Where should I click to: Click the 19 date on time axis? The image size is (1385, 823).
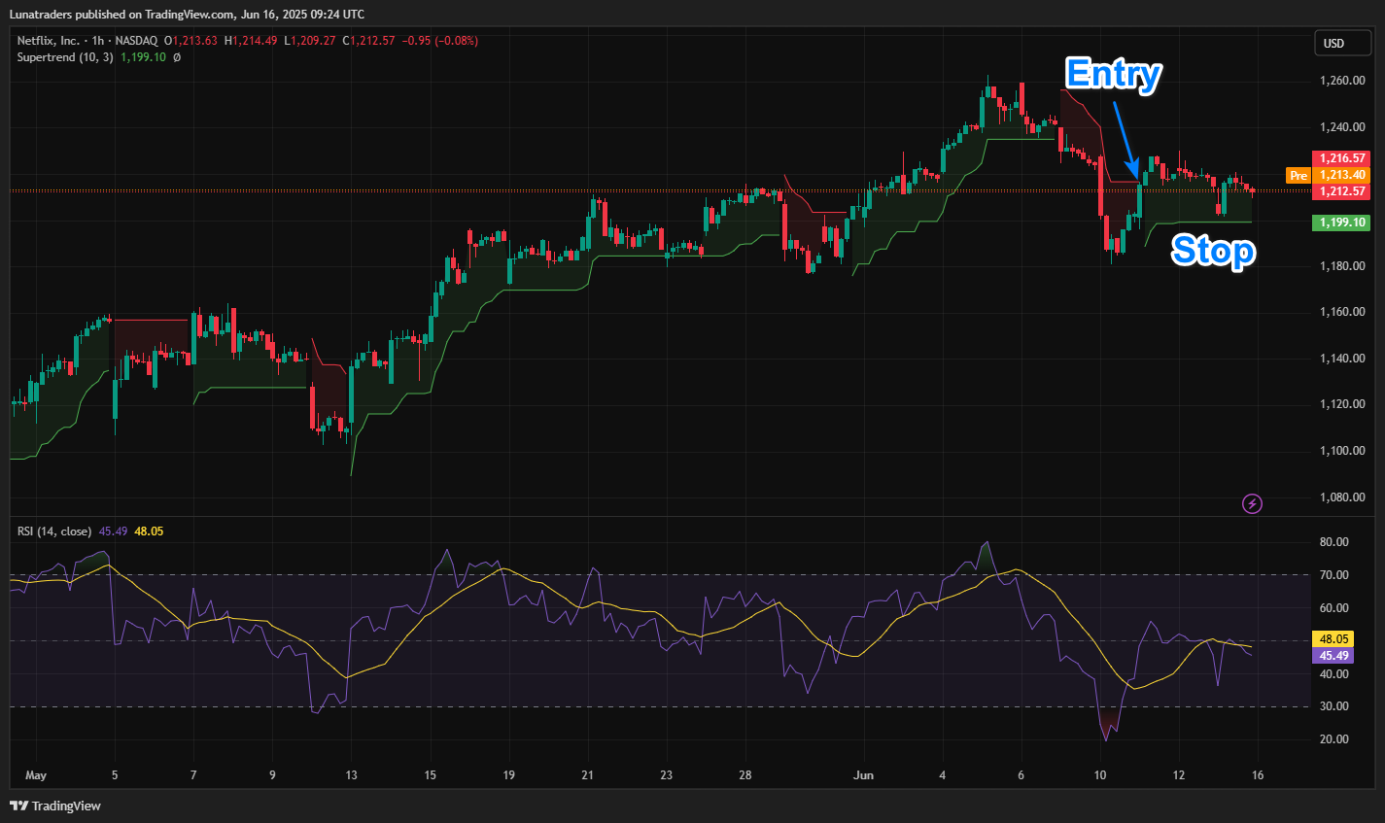click(x=508, y=775)
